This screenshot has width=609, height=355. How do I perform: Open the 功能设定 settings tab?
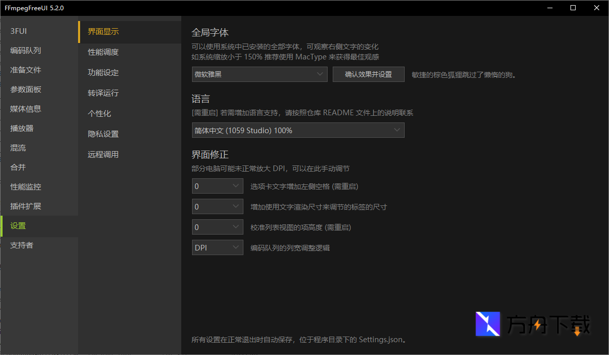(x=103, y=72)
